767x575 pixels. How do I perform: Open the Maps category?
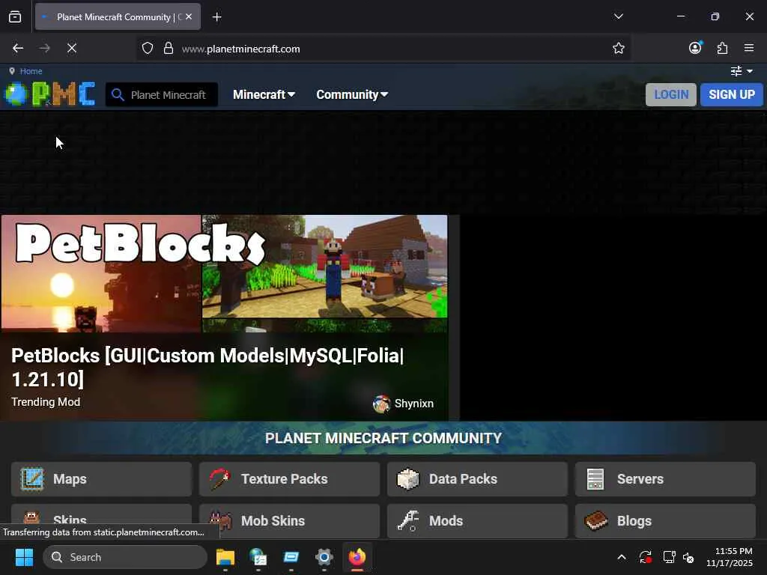101,479
